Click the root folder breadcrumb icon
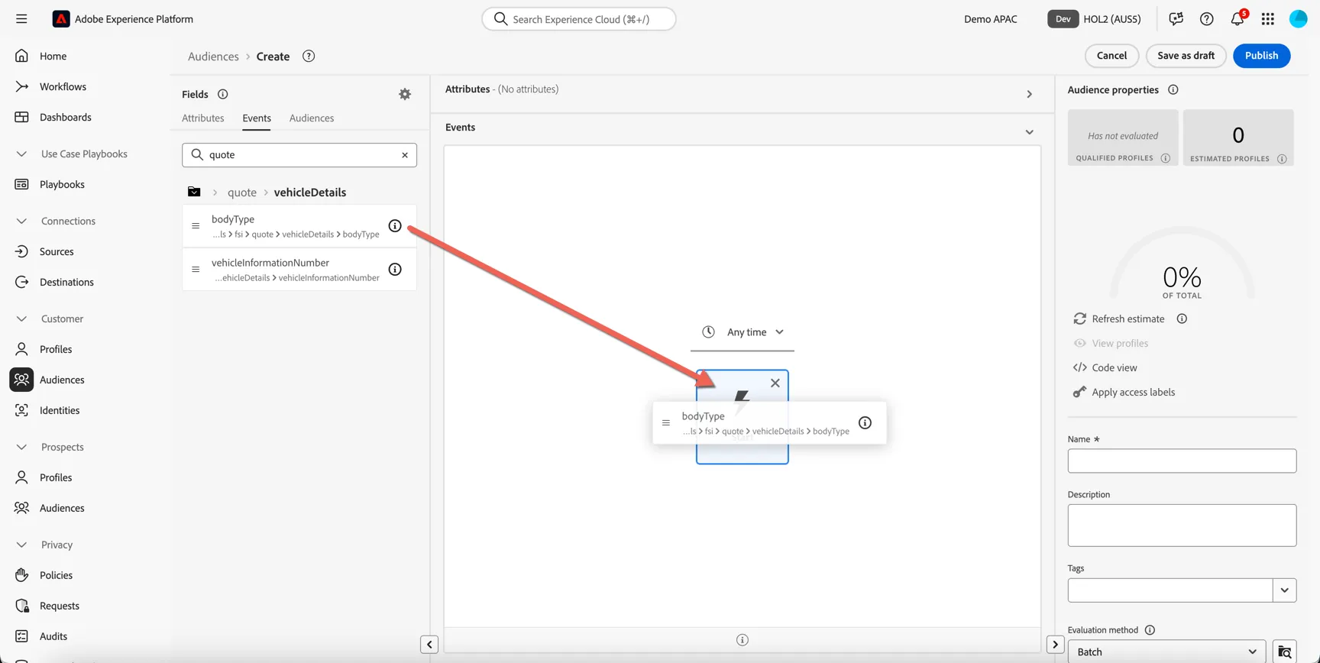 [x=194, y=192]
